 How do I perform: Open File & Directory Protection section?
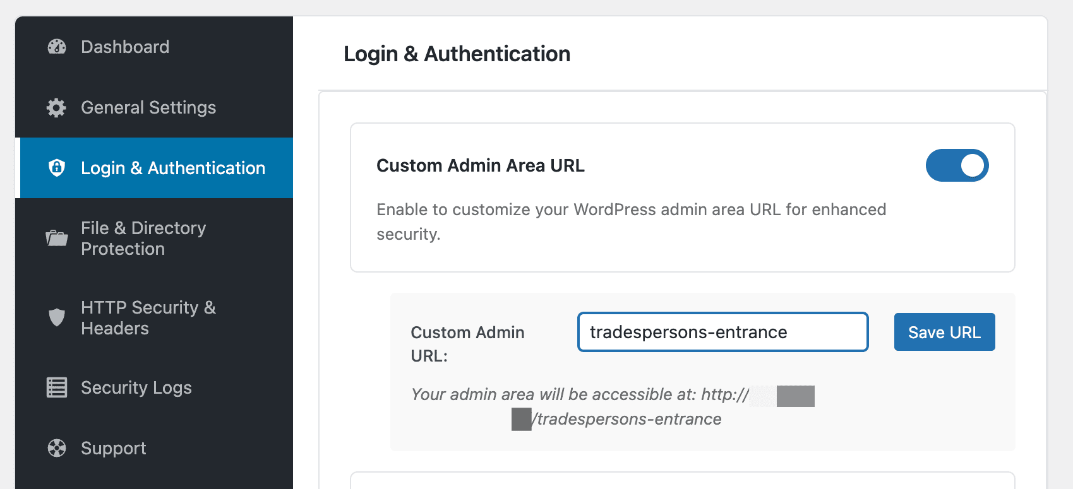click(x=154, y=238)
